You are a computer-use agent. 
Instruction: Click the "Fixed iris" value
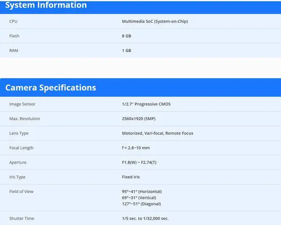(x=131, y=177)
